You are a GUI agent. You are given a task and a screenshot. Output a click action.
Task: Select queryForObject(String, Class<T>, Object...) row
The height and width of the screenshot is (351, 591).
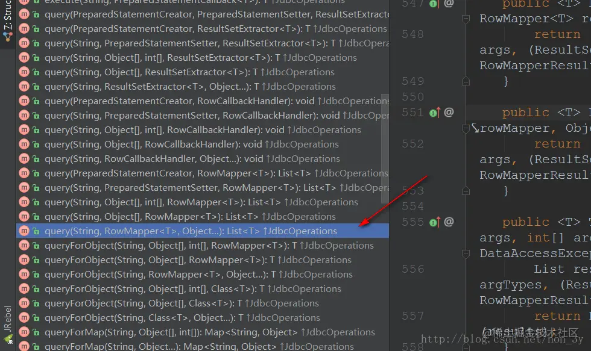pyautogui.click(x=203, y=318)
